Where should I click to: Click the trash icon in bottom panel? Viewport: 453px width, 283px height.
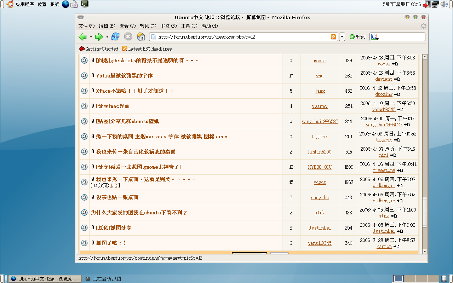(444, 279)
